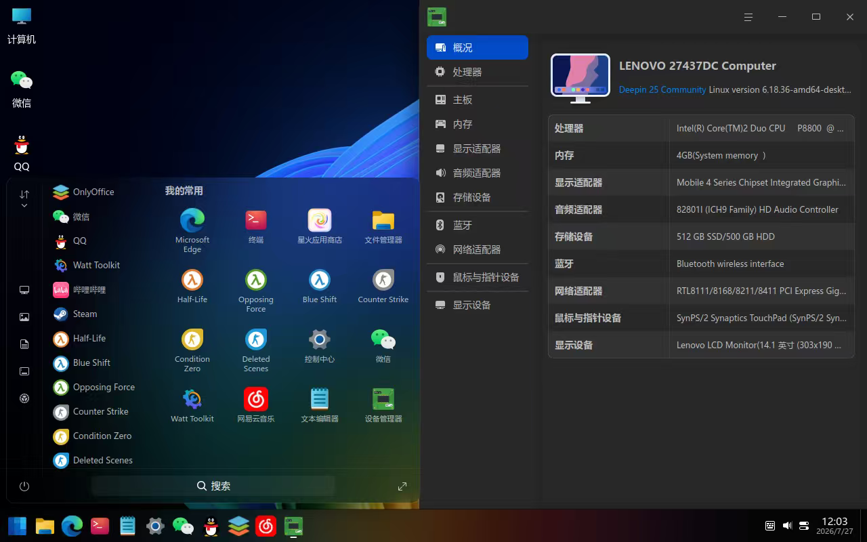Open 蓝牙 section in Device Manager
The width and height of the screenshot is (867, 542).
pyautogui.click(x=478, y=225)
